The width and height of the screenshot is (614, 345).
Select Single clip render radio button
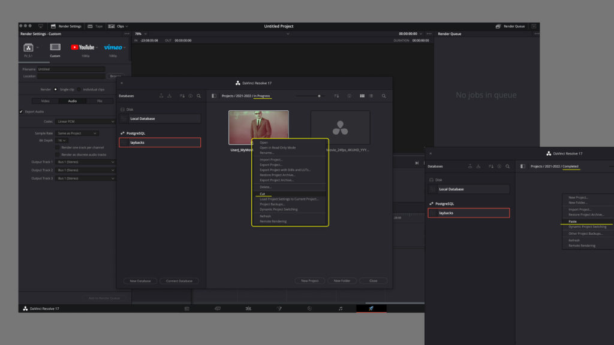pyautogui.click(x=56, y=90)
